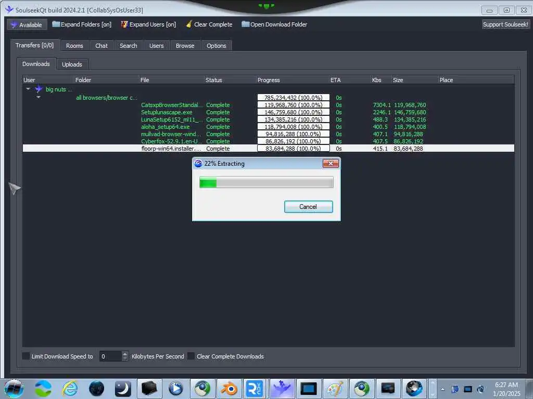Launch Blender from the taskbar
Viewport: 533px width, 399px height.
point(229,389)
